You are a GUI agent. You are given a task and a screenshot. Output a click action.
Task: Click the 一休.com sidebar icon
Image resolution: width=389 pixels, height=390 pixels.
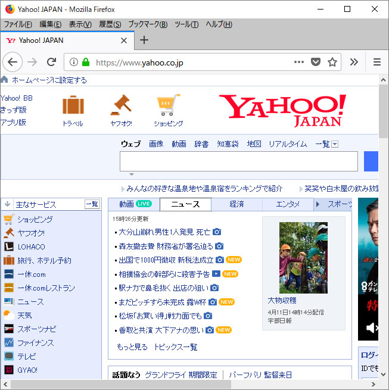pyautogui.click(x=9, y=274)
